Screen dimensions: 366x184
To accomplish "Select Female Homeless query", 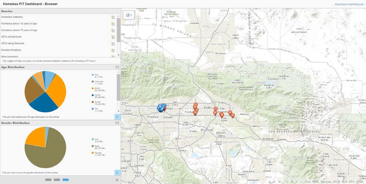I will coord(11,50).
